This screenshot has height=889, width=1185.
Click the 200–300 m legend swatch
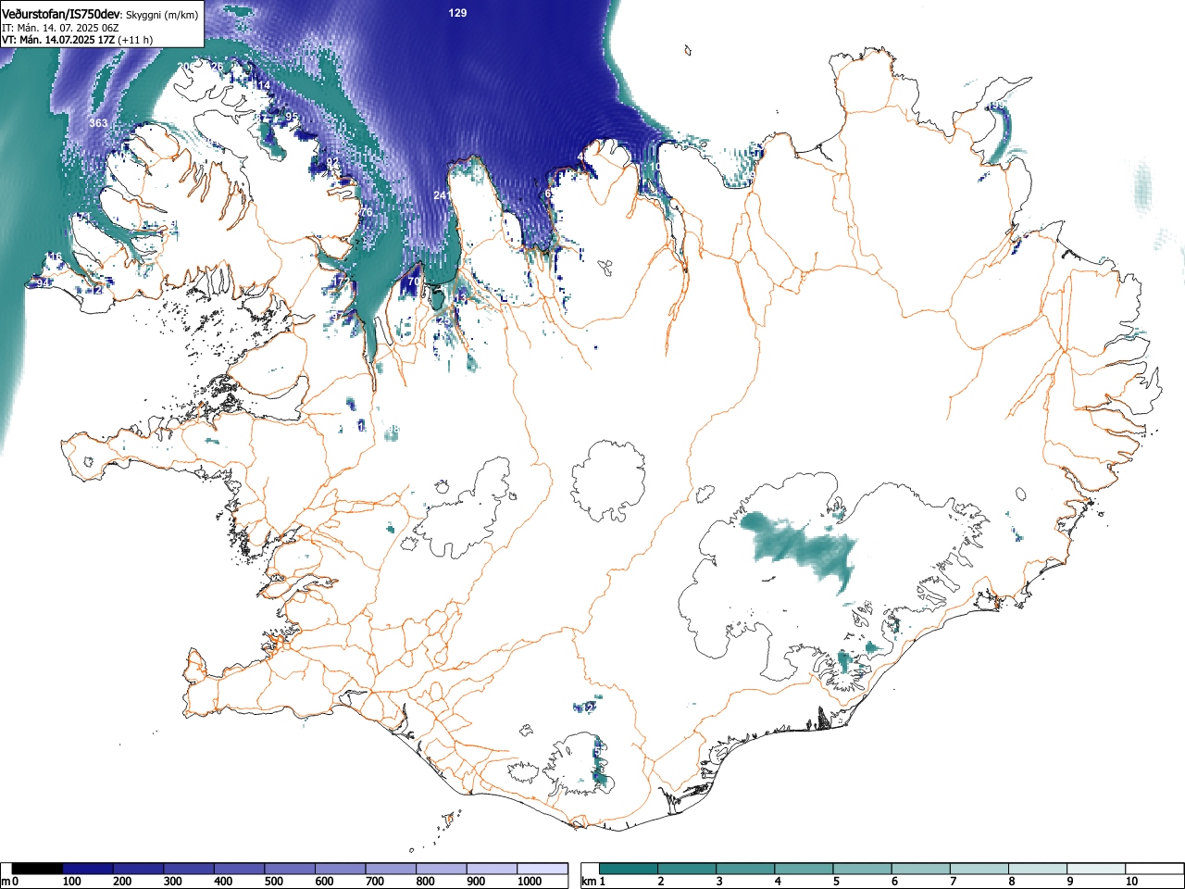pyautogui.click(x=139, y=869)
